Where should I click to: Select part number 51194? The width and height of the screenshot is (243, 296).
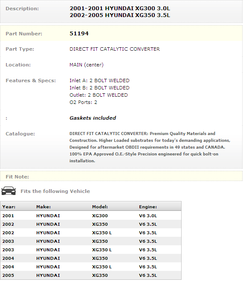click(79, 33)
